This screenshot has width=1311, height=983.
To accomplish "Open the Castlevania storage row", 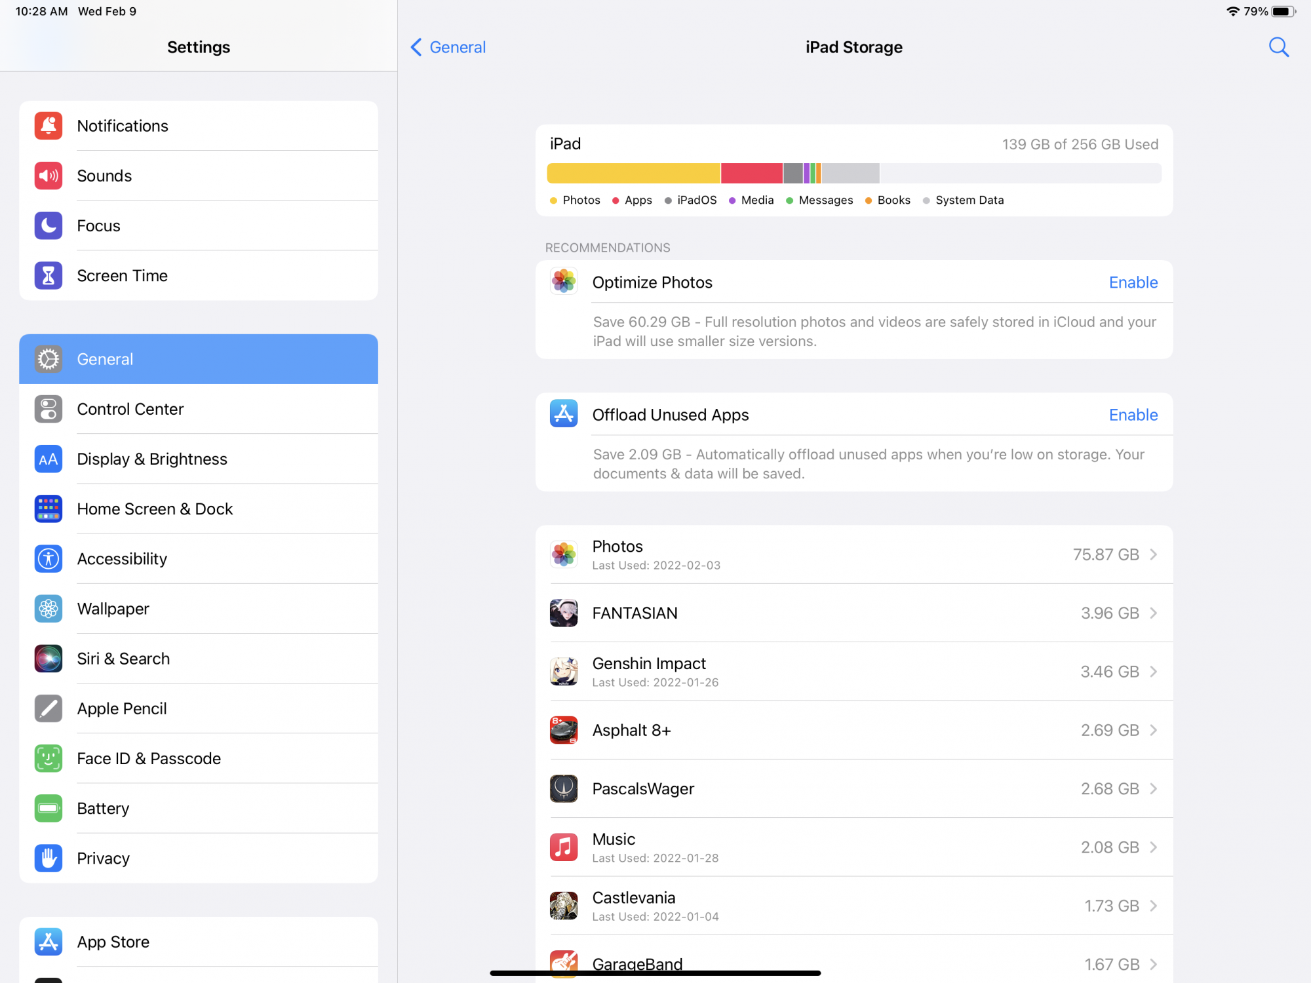I will (852, 906).
